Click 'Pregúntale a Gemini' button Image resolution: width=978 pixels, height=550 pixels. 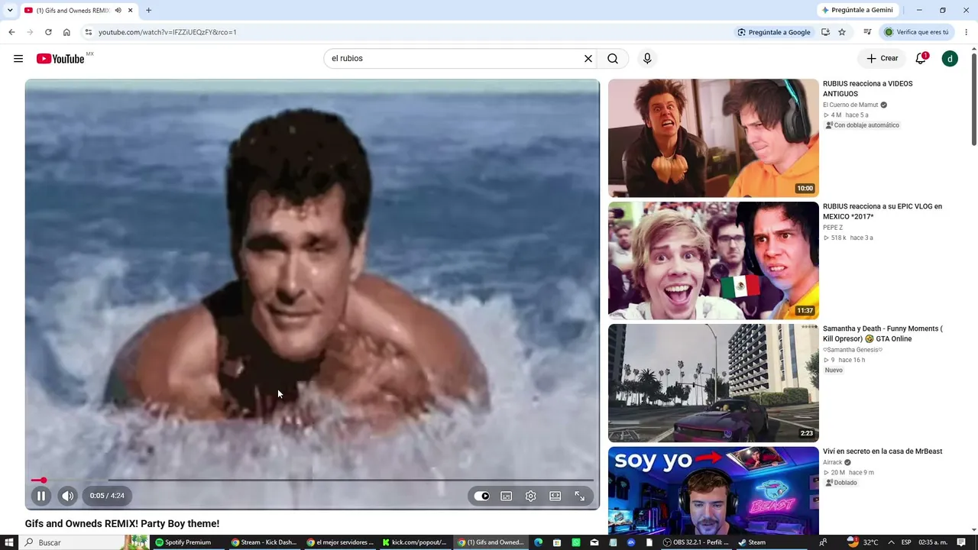(x=857, y=10)
